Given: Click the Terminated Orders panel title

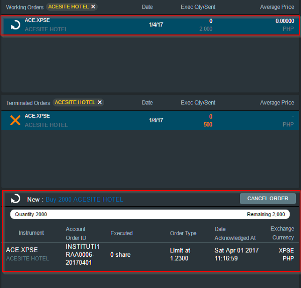Looking at the screenshot, I should pyautogui.click(x=28, y=103).
